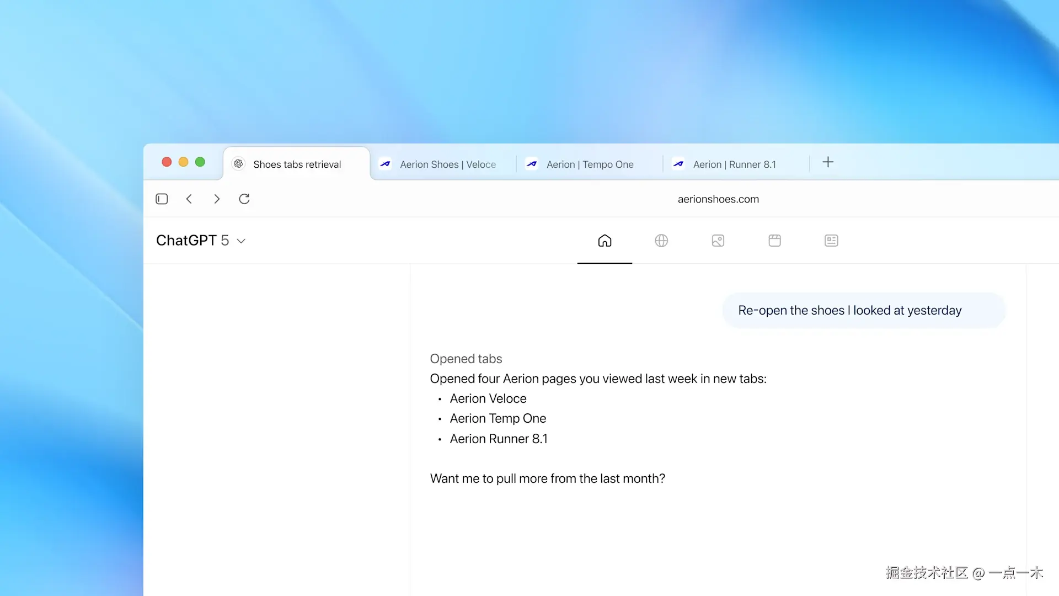1059x596 pixels.
Task: Switch to Shoes tabs retrieval tab
Action: 297,164
